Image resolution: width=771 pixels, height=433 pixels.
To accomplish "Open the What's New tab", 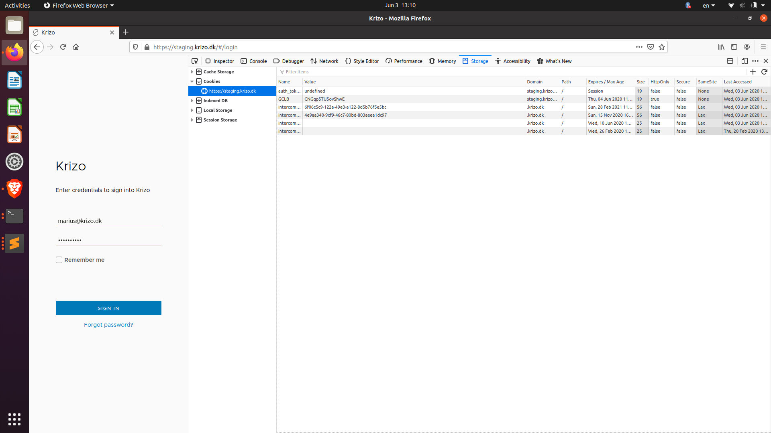I will [x=555, y=61].
